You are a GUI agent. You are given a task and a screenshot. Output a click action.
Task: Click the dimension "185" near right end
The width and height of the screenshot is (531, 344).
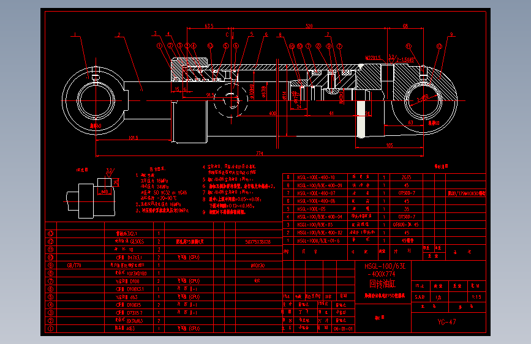click(390, 145)
